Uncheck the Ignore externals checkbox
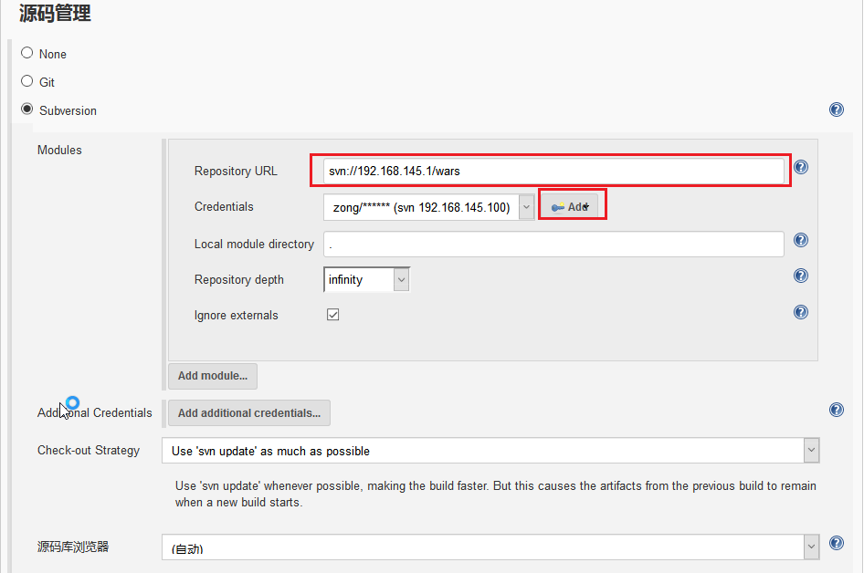 tap(333, 315)
